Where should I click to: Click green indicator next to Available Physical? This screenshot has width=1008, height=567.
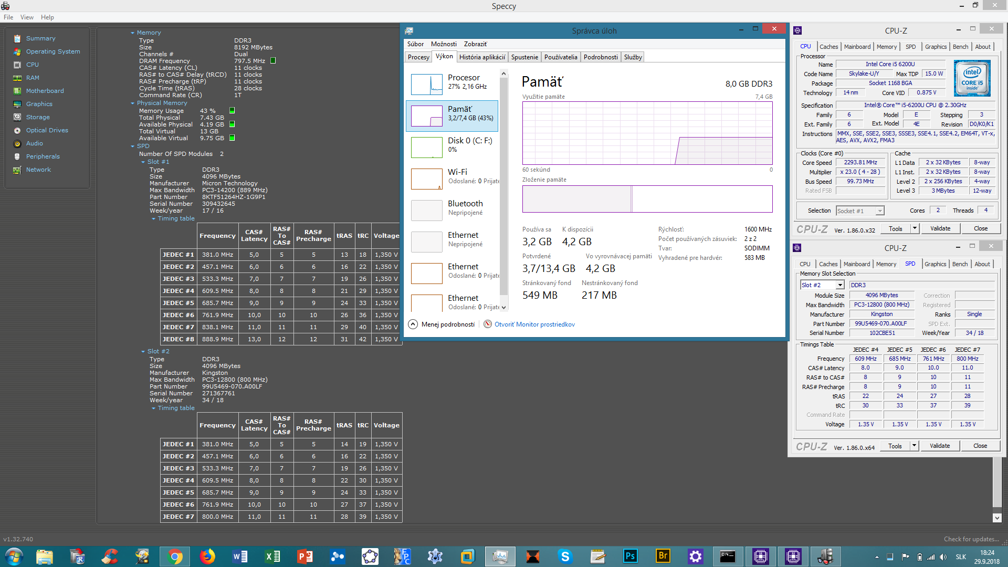(x=232, y=124)
